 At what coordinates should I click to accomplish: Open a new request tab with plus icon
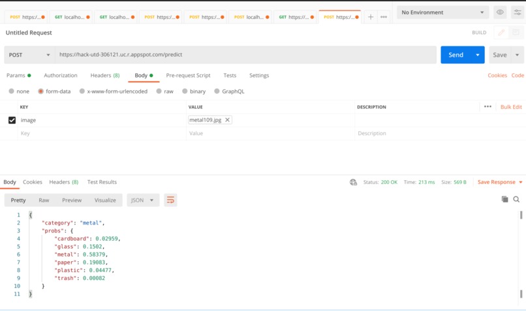click(x=370, y=17)
